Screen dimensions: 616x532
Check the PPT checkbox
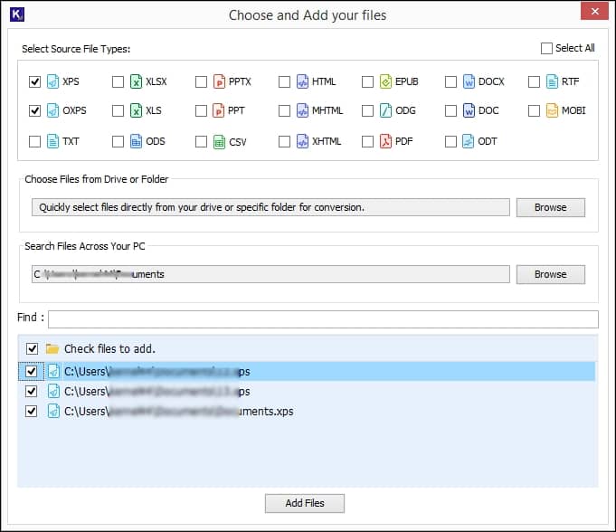point(201,110)
